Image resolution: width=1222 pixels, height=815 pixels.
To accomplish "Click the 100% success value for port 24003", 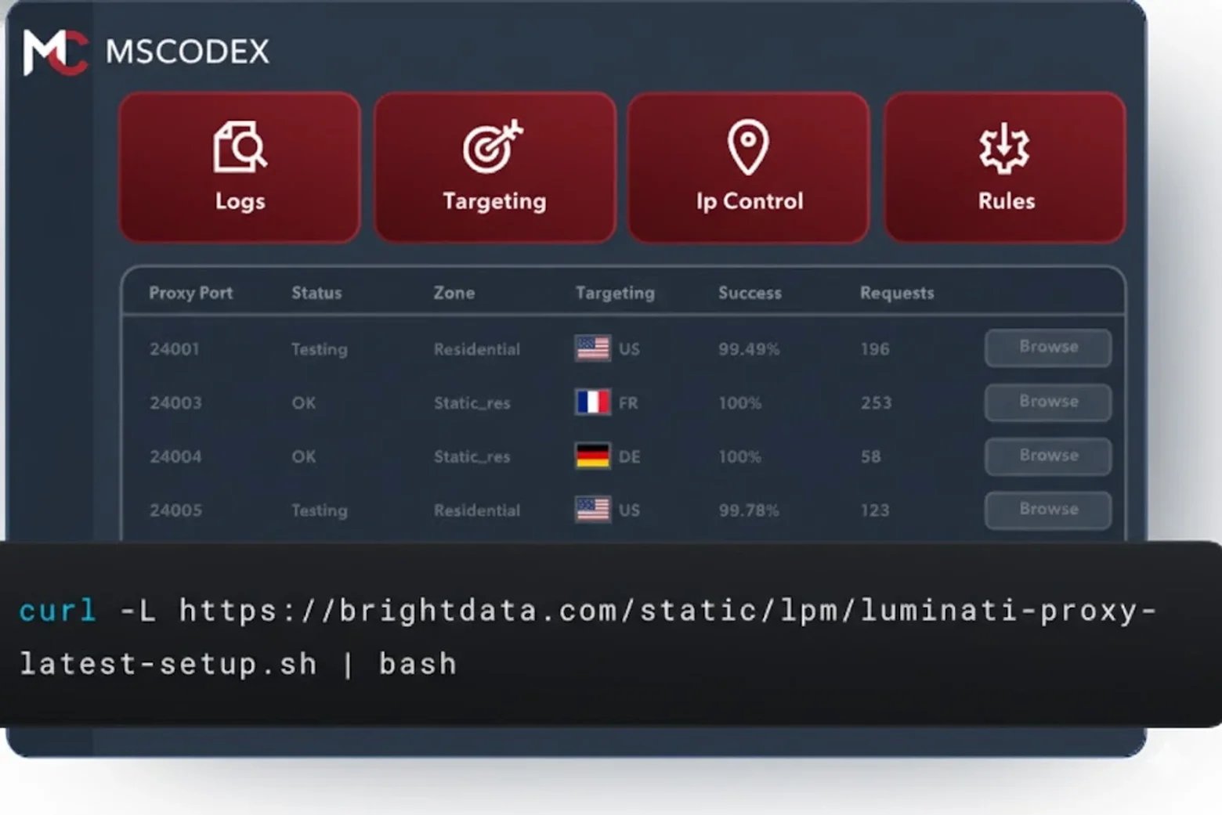I will pos(739,403).
